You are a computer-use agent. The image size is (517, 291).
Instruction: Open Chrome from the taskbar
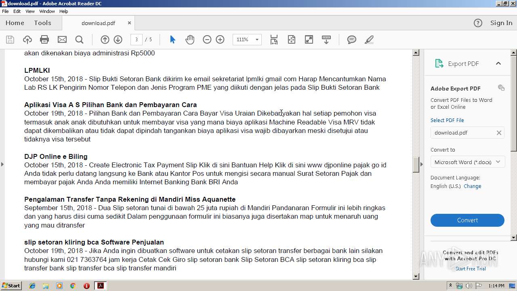click(73, 286)
